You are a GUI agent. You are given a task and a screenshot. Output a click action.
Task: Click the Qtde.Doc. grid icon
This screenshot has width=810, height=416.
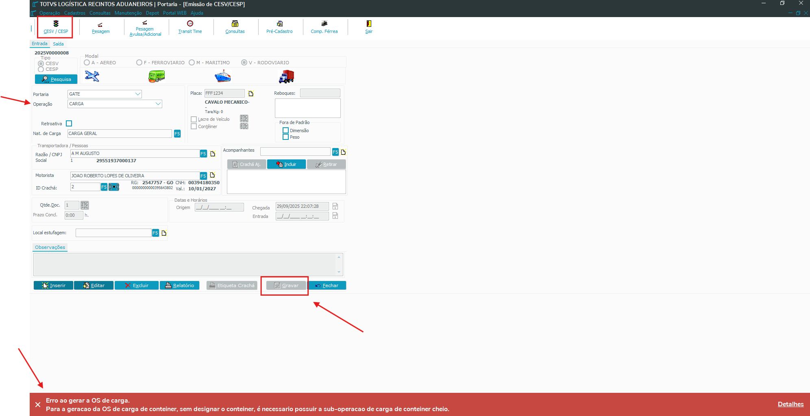pyautogui.click(x=85, y=205)
